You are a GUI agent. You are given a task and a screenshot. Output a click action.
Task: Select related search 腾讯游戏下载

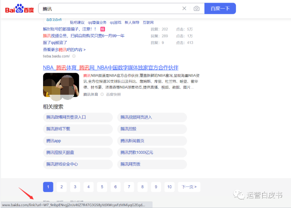pos(78,129)
